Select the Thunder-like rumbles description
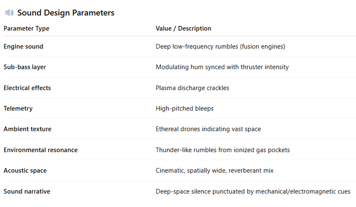The height and width of the screenshot is (207, 356). tap(222, 150)
